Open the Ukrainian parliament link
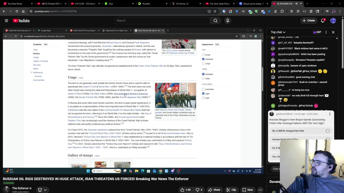Viewport: 344px width, 193px height. tap(98, 130)
